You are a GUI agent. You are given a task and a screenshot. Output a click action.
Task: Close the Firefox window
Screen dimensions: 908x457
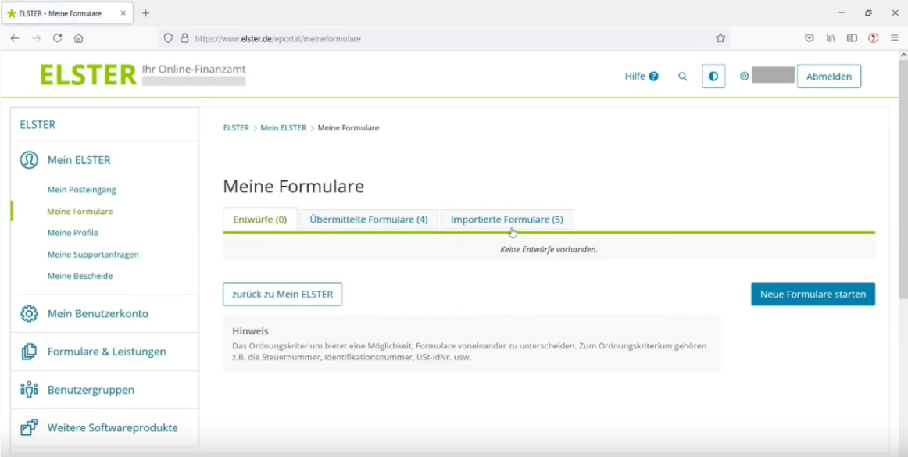pyautogui.click(x=895, y=12)
